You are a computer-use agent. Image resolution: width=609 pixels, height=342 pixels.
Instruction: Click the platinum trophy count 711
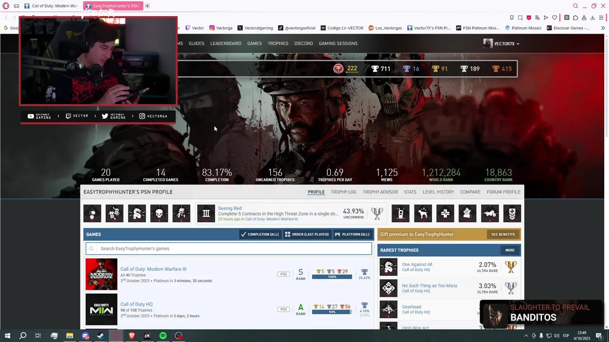[x=381, y=69]
